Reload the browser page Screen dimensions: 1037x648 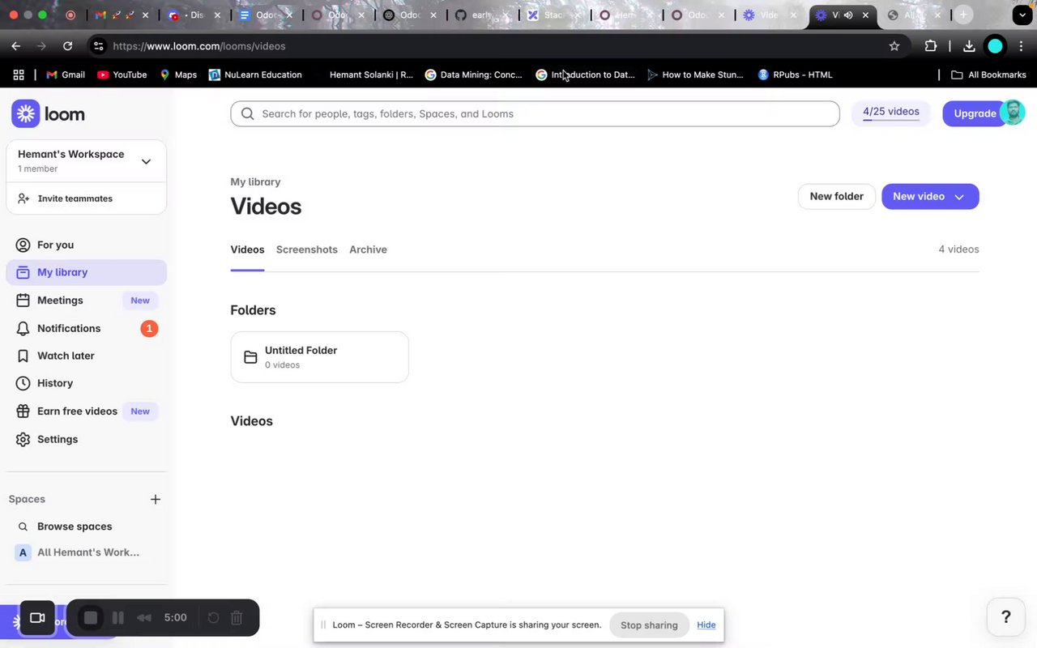click(x=67, y=46)
